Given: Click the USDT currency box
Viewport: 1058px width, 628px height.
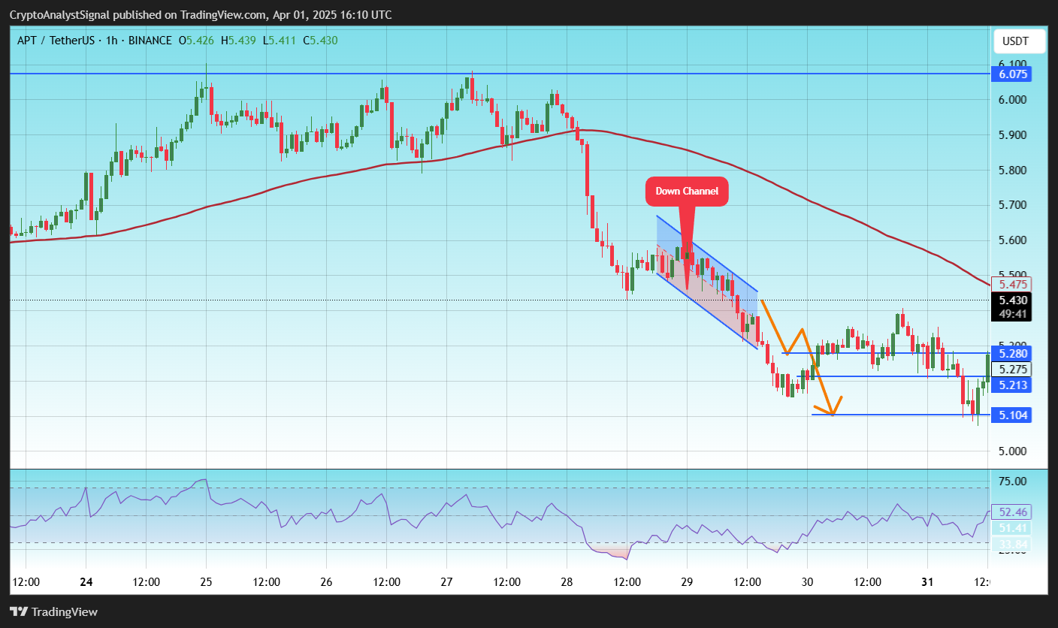Looking at the screenshot, I should [x=1019, y=41].
